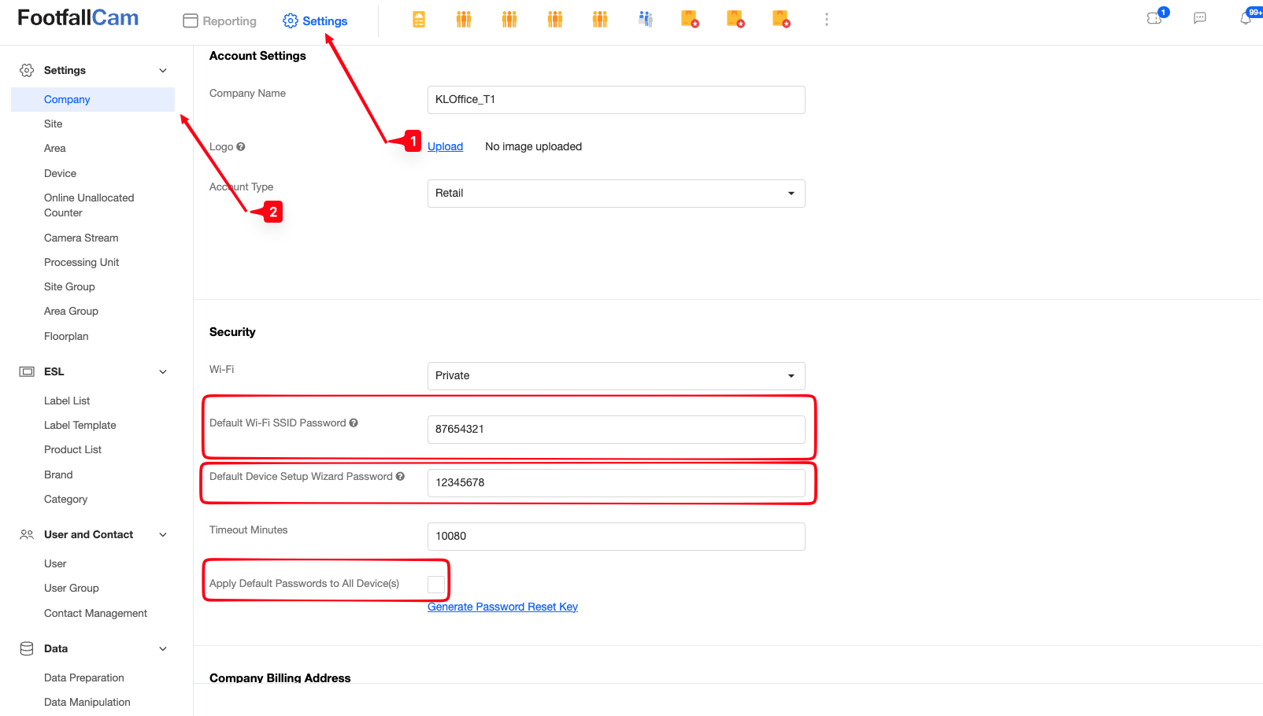Open the chat messages icon
The image size is (1263, 716).
(x=1200, y=18)
